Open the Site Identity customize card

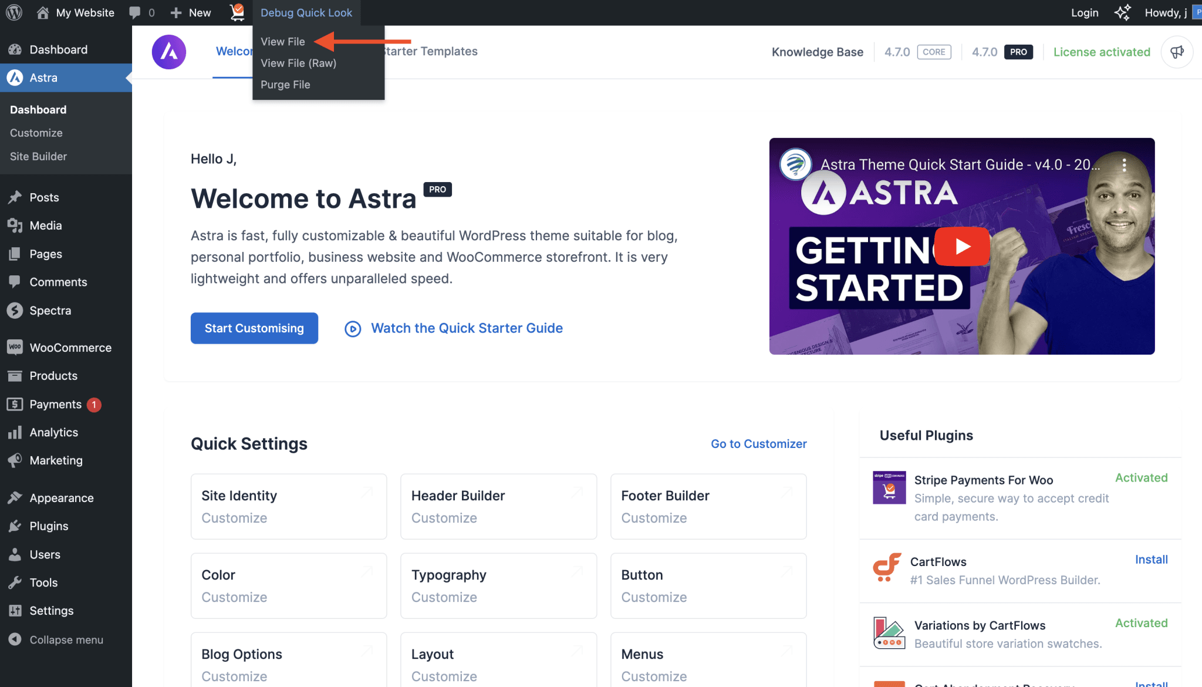[288, 506]
